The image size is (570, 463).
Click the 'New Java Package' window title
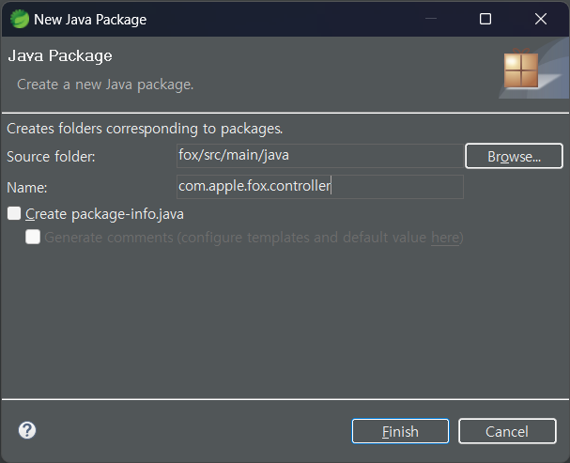pos(90,20)
